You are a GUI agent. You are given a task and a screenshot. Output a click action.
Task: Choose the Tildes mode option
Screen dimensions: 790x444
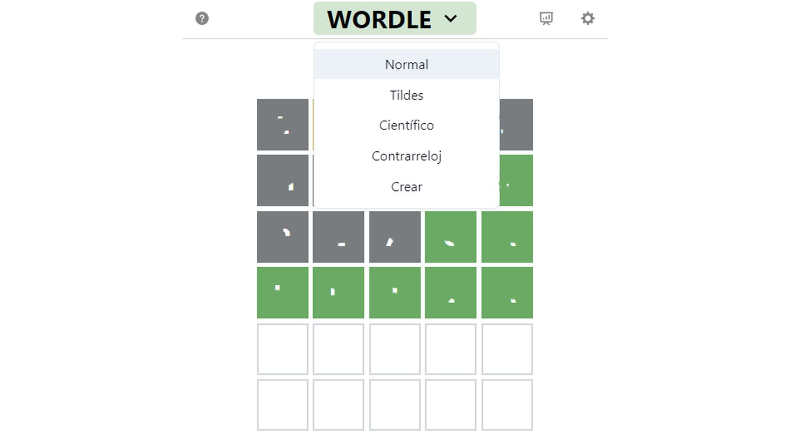407,95
